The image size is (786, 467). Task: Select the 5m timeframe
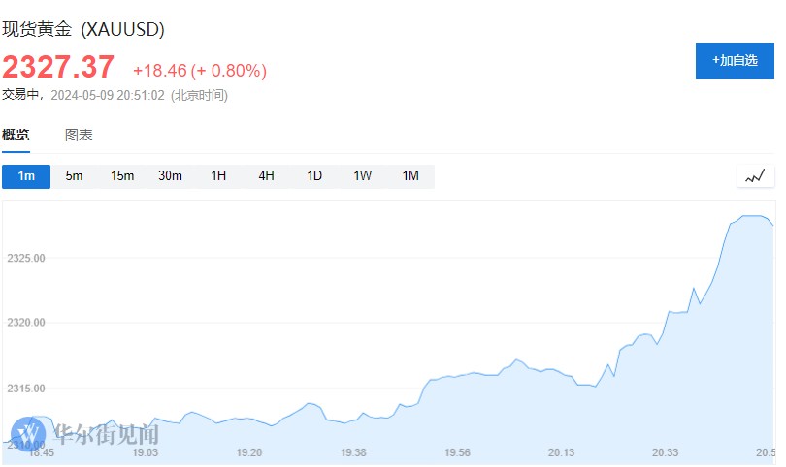pyautogui.click(x=74, y=176)
